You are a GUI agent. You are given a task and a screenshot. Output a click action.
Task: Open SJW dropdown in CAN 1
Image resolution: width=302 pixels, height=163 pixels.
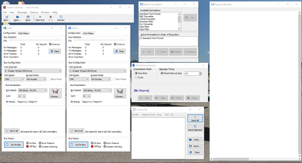coord(22,96)
